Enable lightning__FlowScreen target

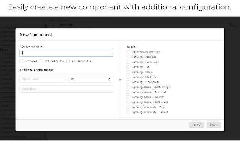pyautogui.click(x=129, y=82)
